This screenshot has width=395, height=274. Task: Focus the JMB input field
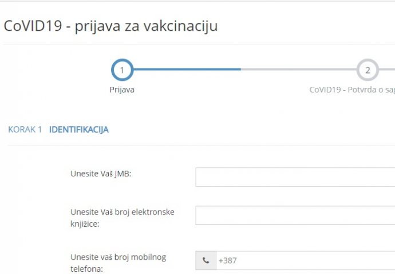tap(295, 177)
